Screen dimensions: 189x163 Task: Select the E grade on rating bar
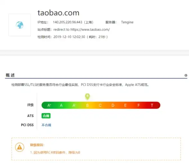pyautogui.click(x=125, y=105)
